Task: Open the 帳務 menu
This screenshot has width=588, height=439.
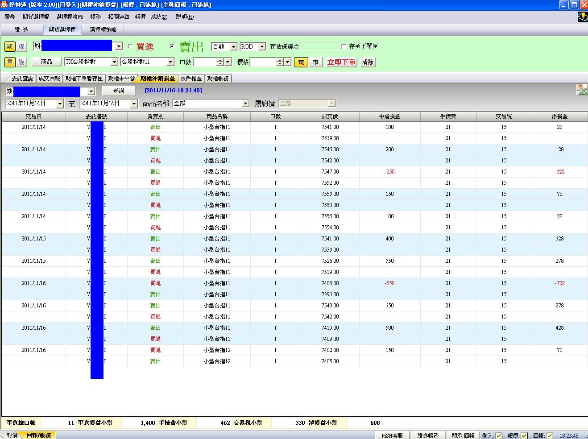Action: [x=95, y=17]
